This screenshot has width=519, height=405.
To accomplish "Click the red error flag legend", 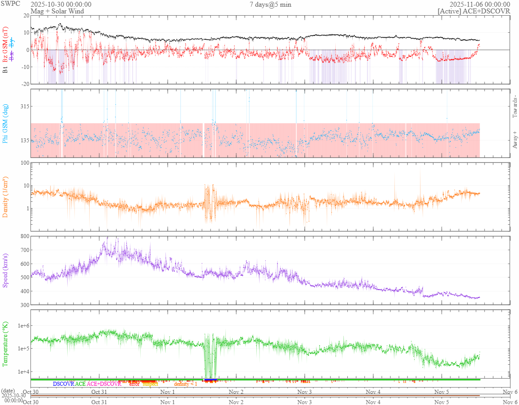I will 134,384.
